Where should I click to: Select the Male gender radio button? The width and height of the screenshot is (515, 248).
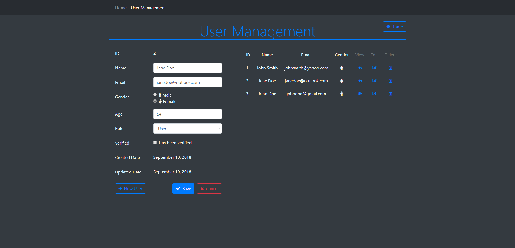[x=155, y=95]
